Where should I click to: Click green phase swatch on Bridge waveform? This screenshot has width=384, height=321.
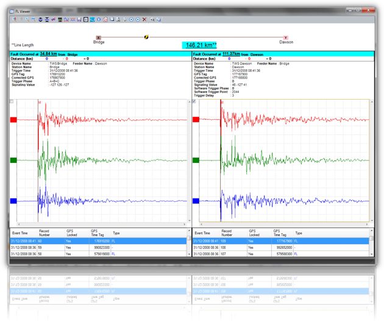[x=13, y=160]
